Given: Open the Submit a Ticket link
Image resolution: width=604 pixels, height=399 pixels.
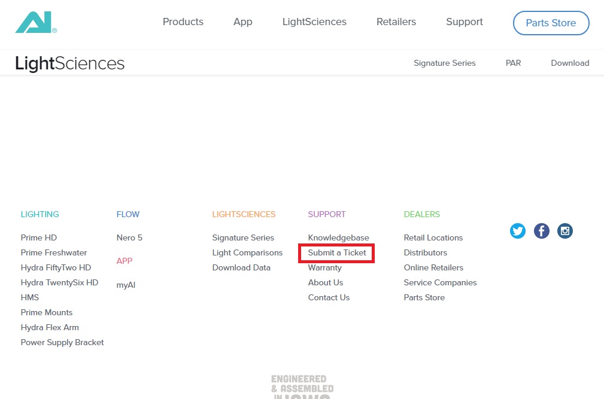Looking at the screenshot, I should (x=336, y=253).
